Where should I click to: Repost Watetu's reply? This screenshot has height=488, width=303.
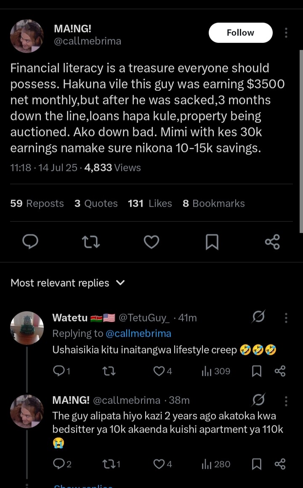tap(109, 371)
